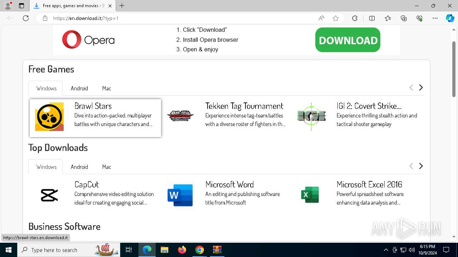Switch to Edge on the taskbar

click(147, 250)
